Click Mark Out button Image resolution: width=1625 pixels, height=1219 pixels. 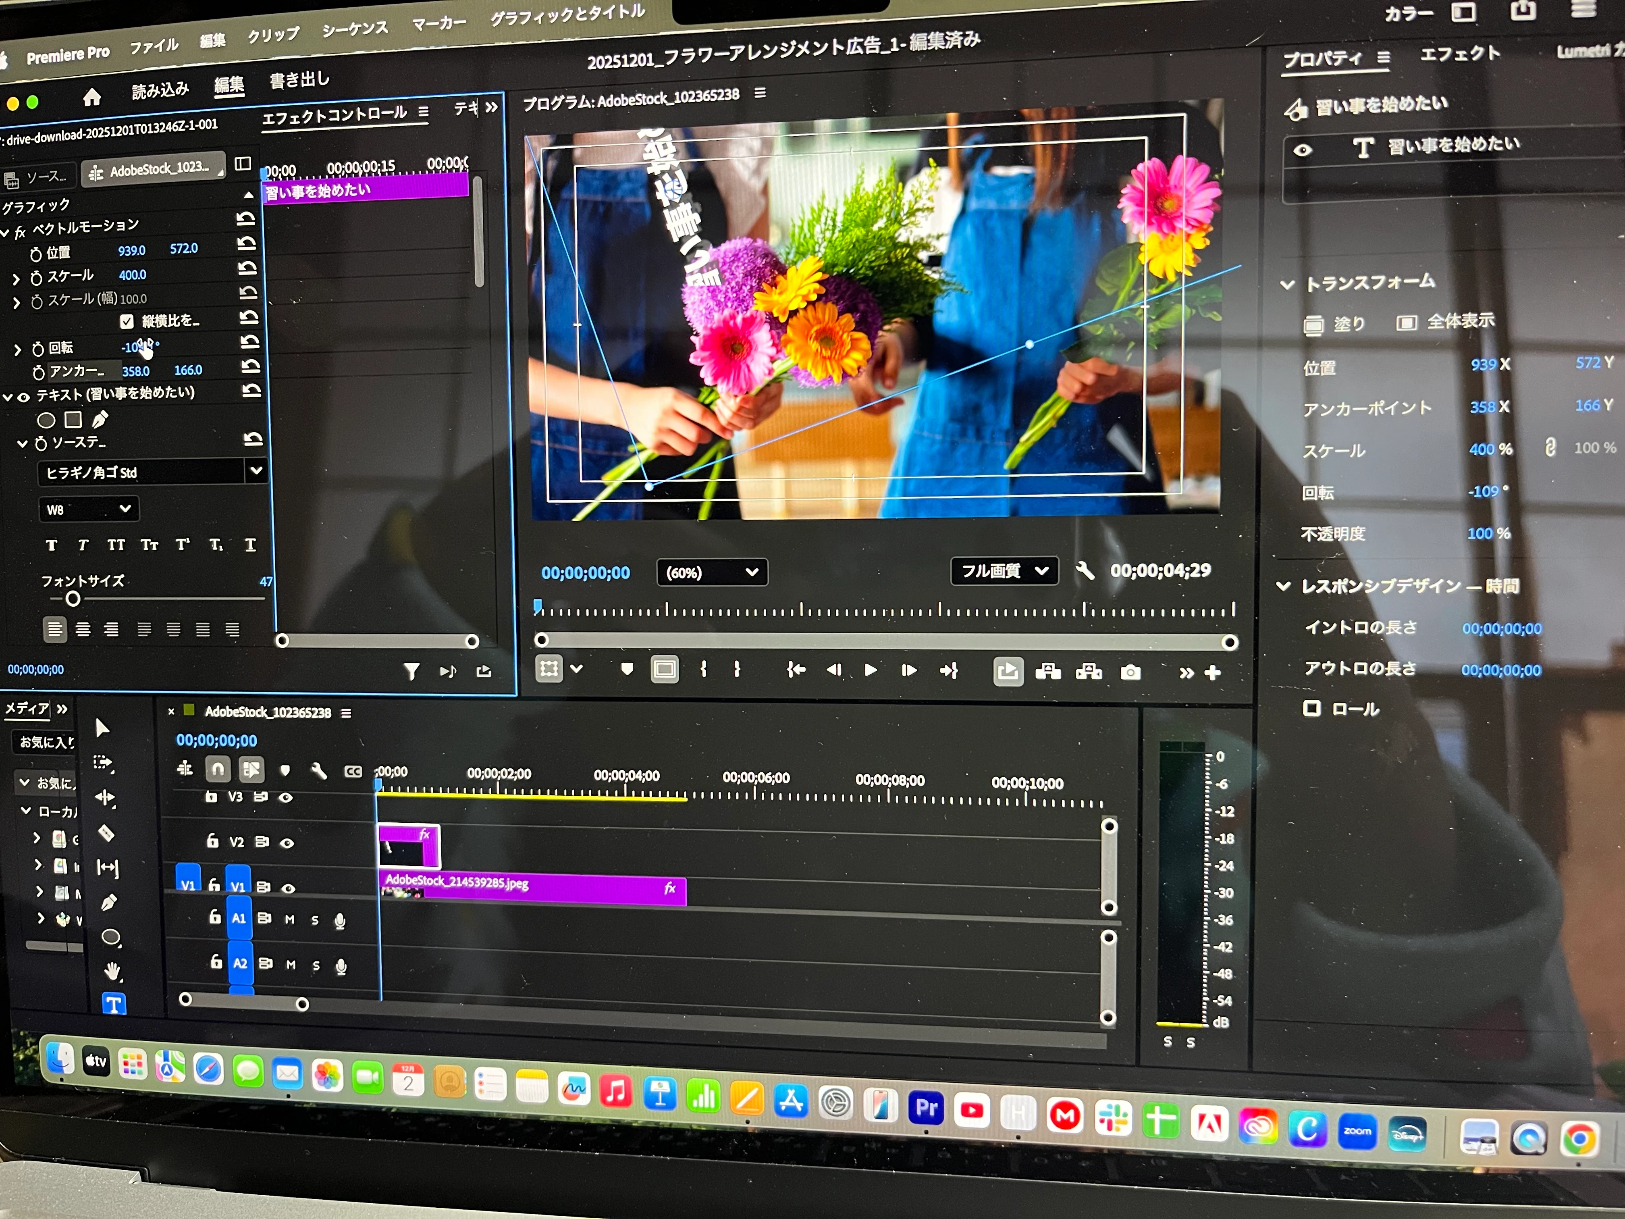[x=737, y=670]
